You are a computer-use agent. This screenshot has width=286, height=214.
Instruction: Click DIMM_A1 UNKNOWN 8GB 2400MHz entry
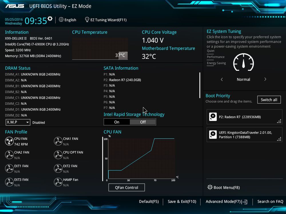coord(33,74)
